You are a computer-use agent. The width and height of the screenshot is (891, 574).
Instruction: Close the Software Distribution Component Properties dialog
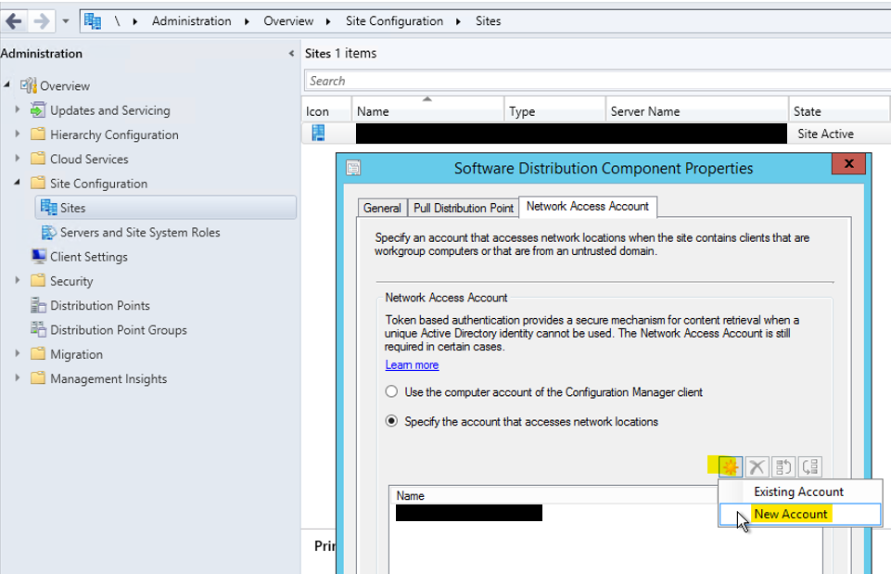849,164
